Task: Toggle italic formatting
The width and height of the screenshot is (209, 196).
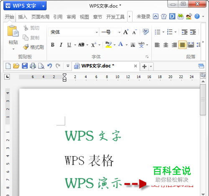Action: point(61,45)
